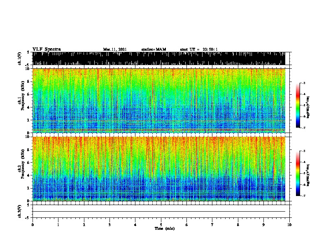Click time axis tick label "10"
This screenshot has height=252, width=326.
[289, 225]
